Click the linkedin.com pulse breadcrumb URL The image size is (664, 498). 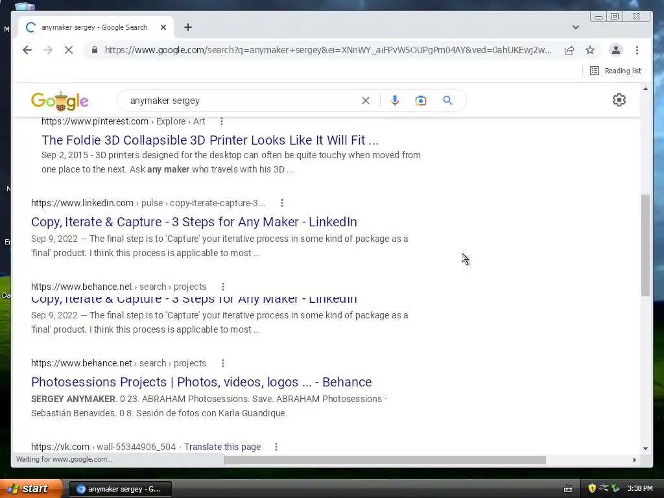pos(148,203)
